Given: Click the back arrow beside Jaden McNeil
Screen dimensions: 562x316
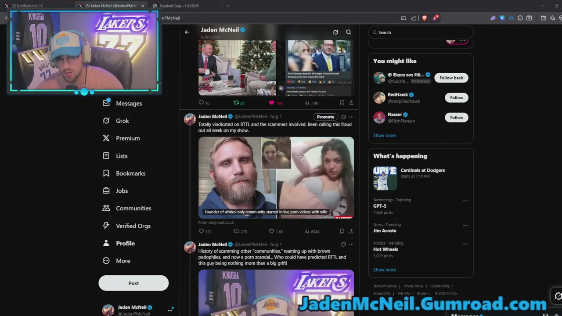Looking at the screenshot, I should (x=187, y=32).
